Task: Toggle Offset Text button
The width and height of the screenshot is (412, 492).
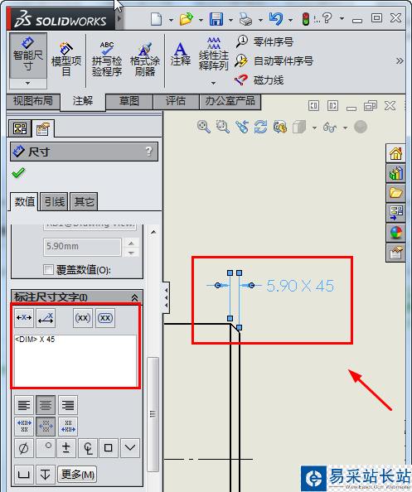Action: pyautogui.click(x=46, y=318)
